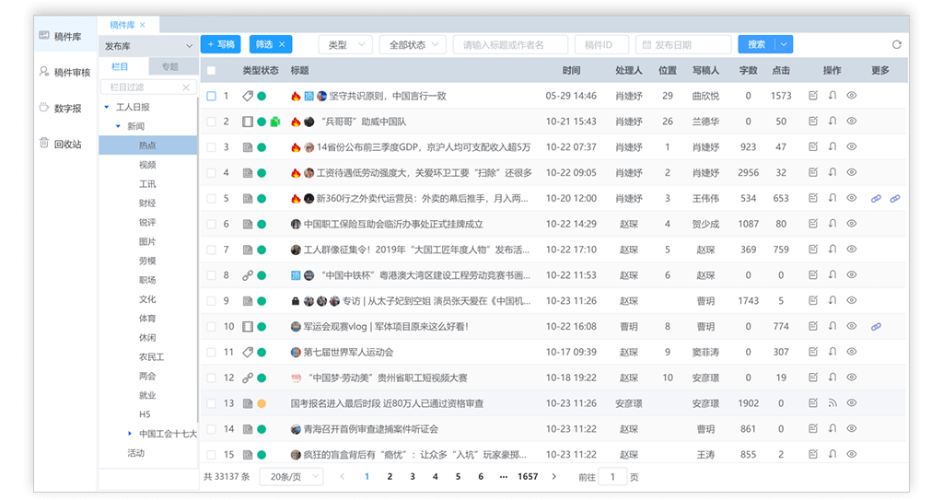This screenshot has height=500, width=943.
Task: Focus the title or author search field
Action: tap(510, 44)
